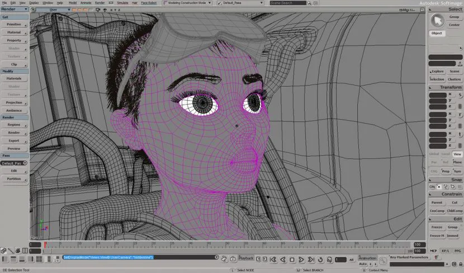
Task: Choose the four-viewport grid layout icon
Action: [x=39, y=259]
